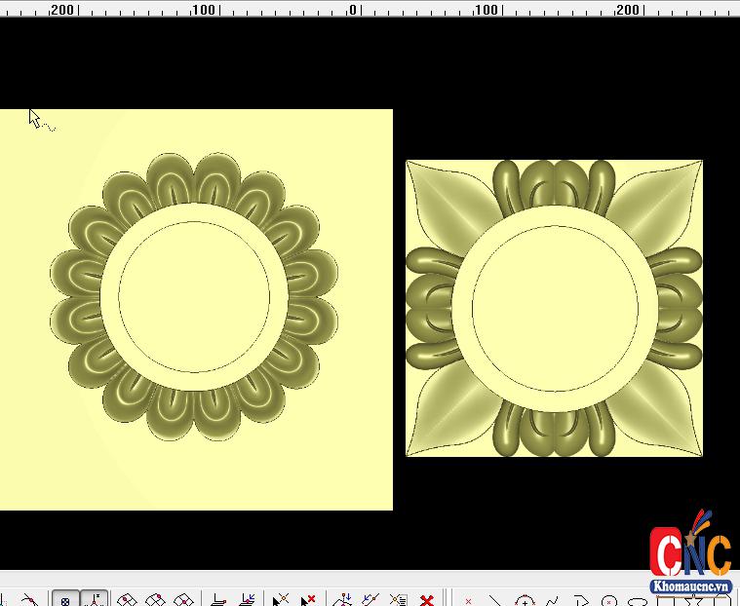Click the list with cross marker icon
This screenshot has width=740, height=606.
click(398, 600)
